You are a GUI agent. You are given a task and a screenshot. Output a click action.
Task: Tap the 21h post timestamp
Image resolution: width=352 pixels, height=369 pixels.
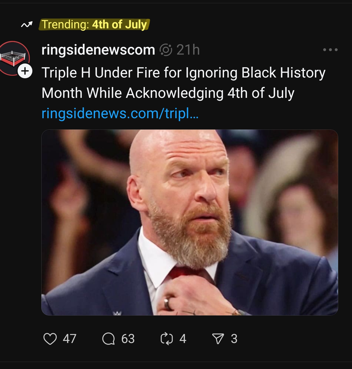click(x=188, y=50)
